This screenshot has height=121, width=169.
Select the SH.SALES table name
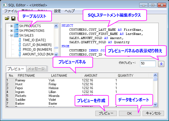(26, 35)
